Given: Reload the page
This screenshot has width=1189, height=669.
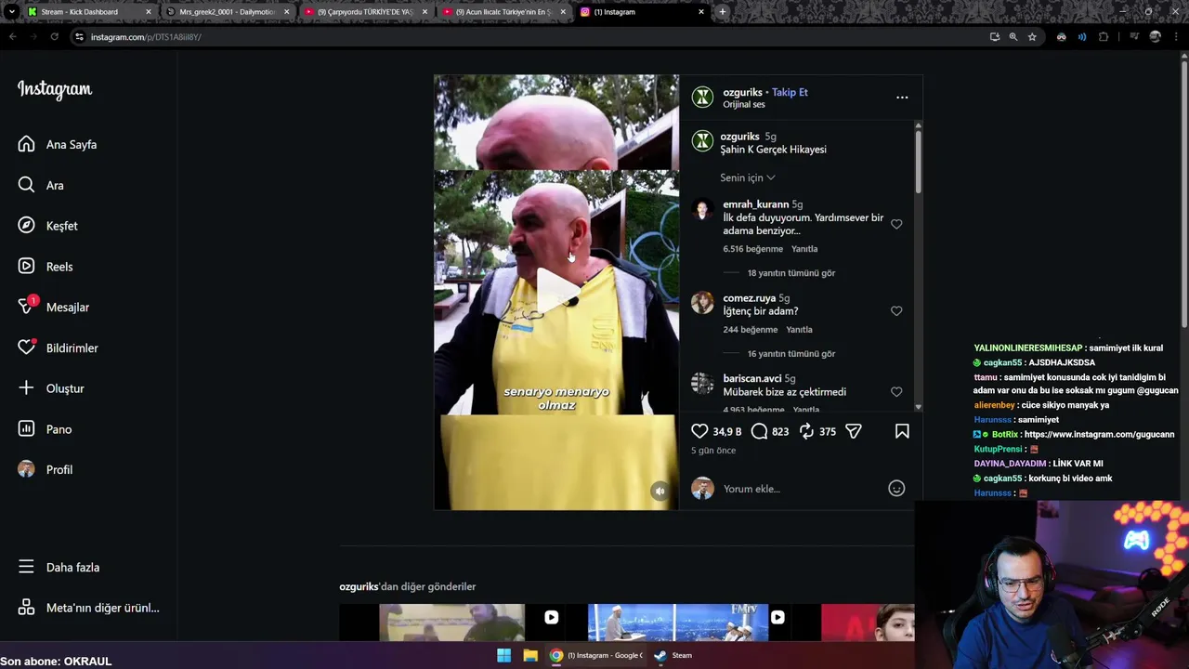Looking at the screenshot, I should point(54,37).
